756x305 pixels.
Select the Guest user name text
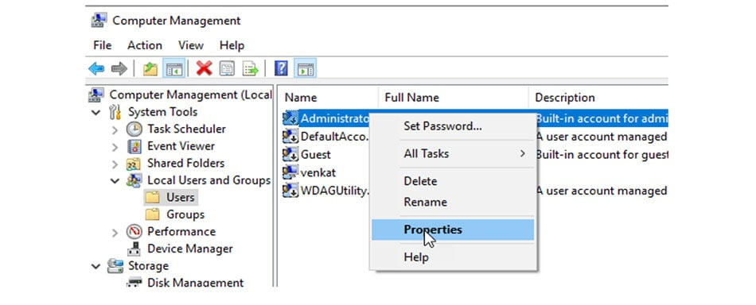316,154
